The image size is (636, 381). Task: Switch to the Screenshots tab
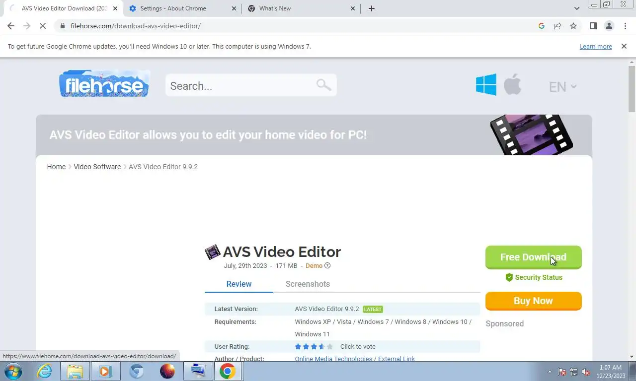(308, 284)
